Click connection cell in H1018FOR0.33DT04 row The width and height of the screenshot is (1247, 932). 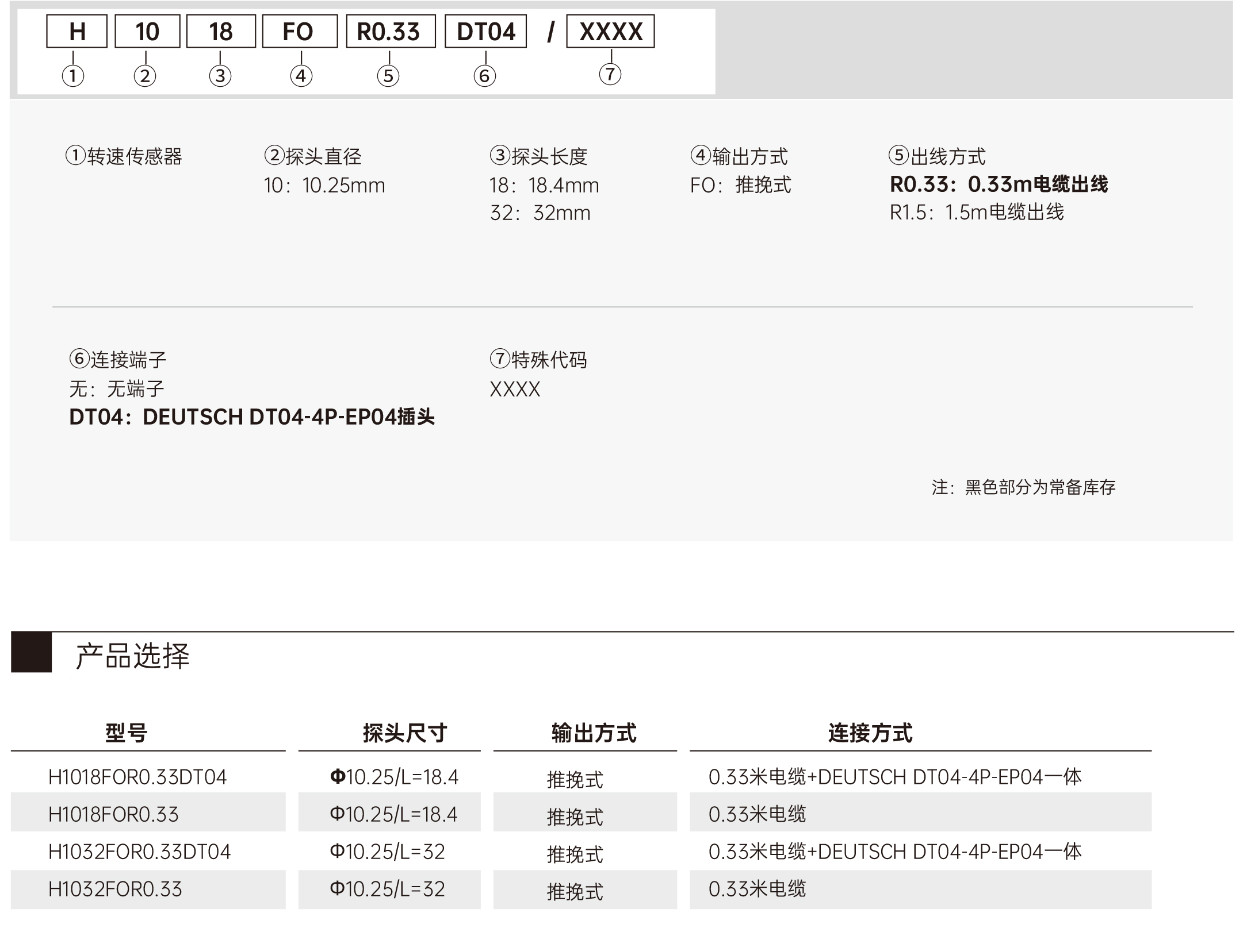pyautogui.click(x=895, y=777)
